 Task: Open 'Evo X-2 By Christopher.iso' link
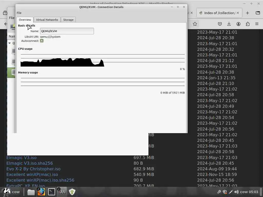pos(33,169)
